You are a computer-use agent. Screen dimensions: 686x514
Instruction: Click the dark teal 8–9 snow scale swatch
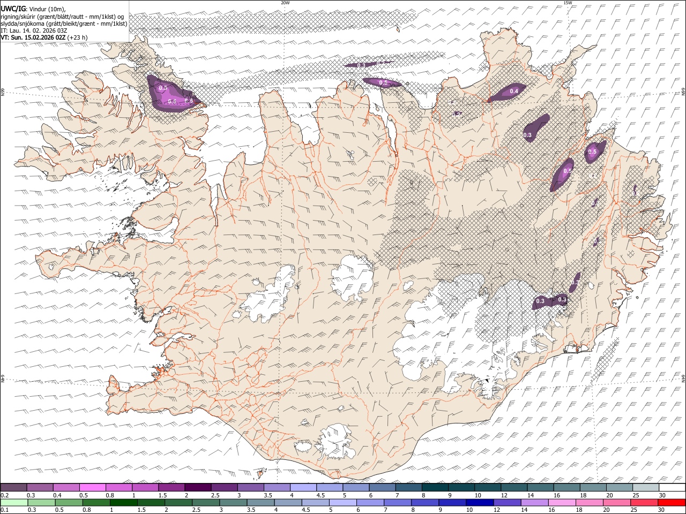[435, 488]
